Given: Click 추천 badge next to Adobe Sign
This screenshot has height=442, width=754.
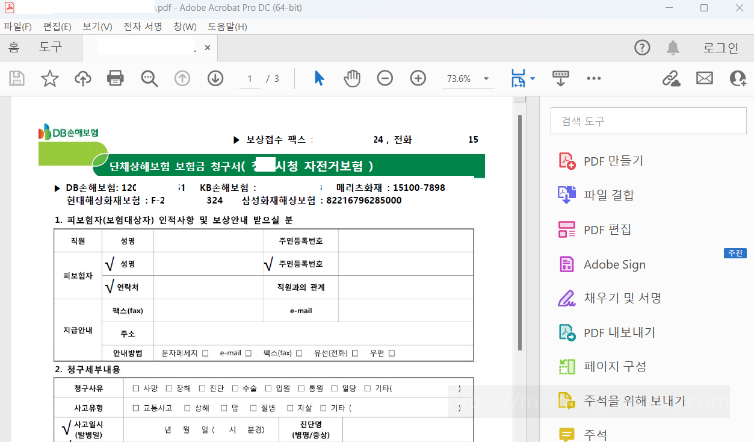Looking at the screenshot, I should pos(735,254).
